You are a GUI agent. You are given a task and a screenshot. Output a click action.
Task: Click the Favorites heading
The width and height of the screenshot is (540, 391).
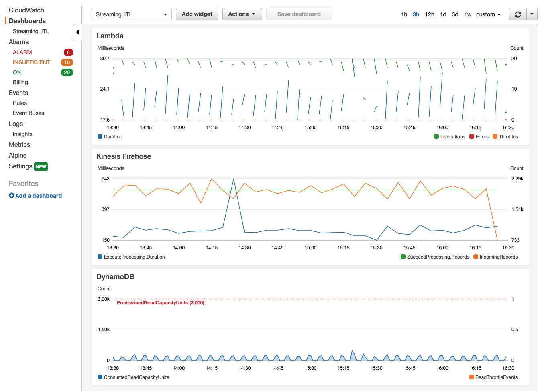(24, 184)
